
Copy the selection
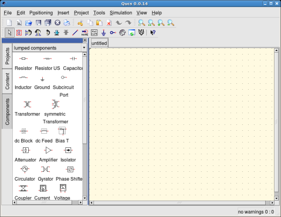coord(90,23)
